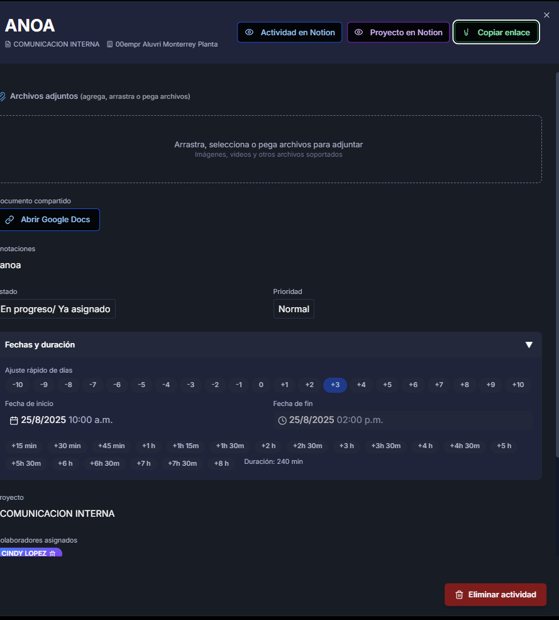
Task: Copy the activity link with Copiar enlace
Action: [496, 33]
